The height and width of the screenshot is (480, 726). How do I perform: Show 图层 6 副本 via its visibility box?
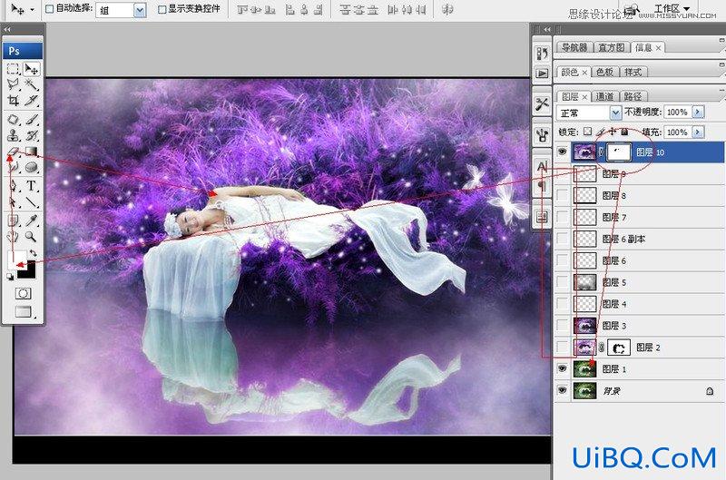point(562,239)
